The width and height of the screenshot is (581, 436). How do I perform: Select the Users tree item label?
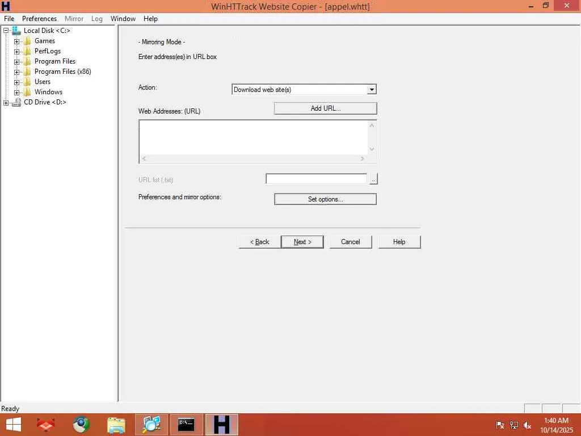(43, 82)
